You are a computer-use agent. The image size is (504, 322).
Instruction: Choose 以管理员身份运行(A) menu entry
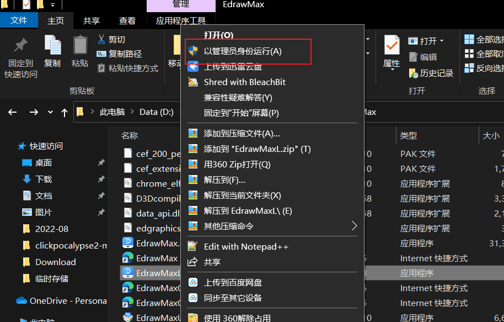[x=272, y=51]
